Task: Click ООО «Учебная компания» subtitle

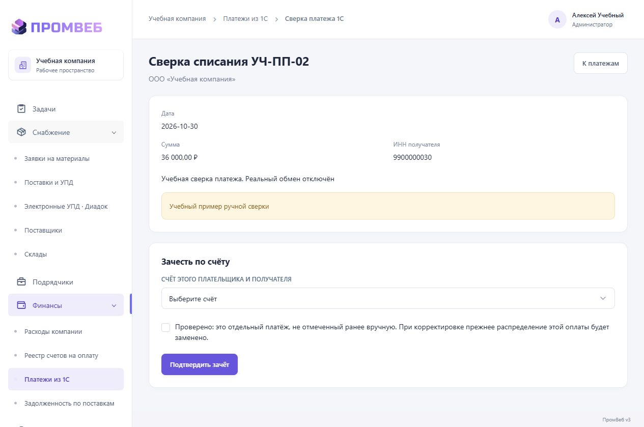Action: (192, 79)
